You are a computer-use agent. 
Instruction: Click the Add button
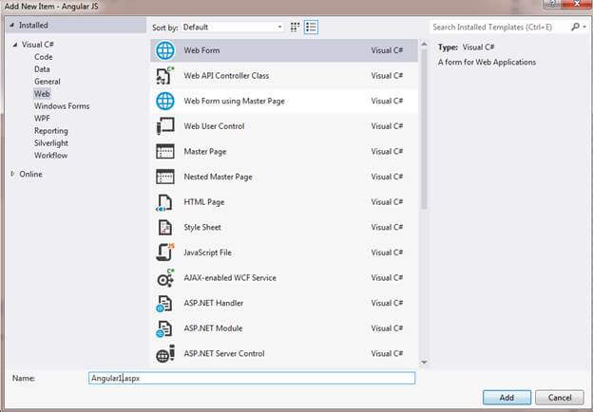click(x=507, y=398)
